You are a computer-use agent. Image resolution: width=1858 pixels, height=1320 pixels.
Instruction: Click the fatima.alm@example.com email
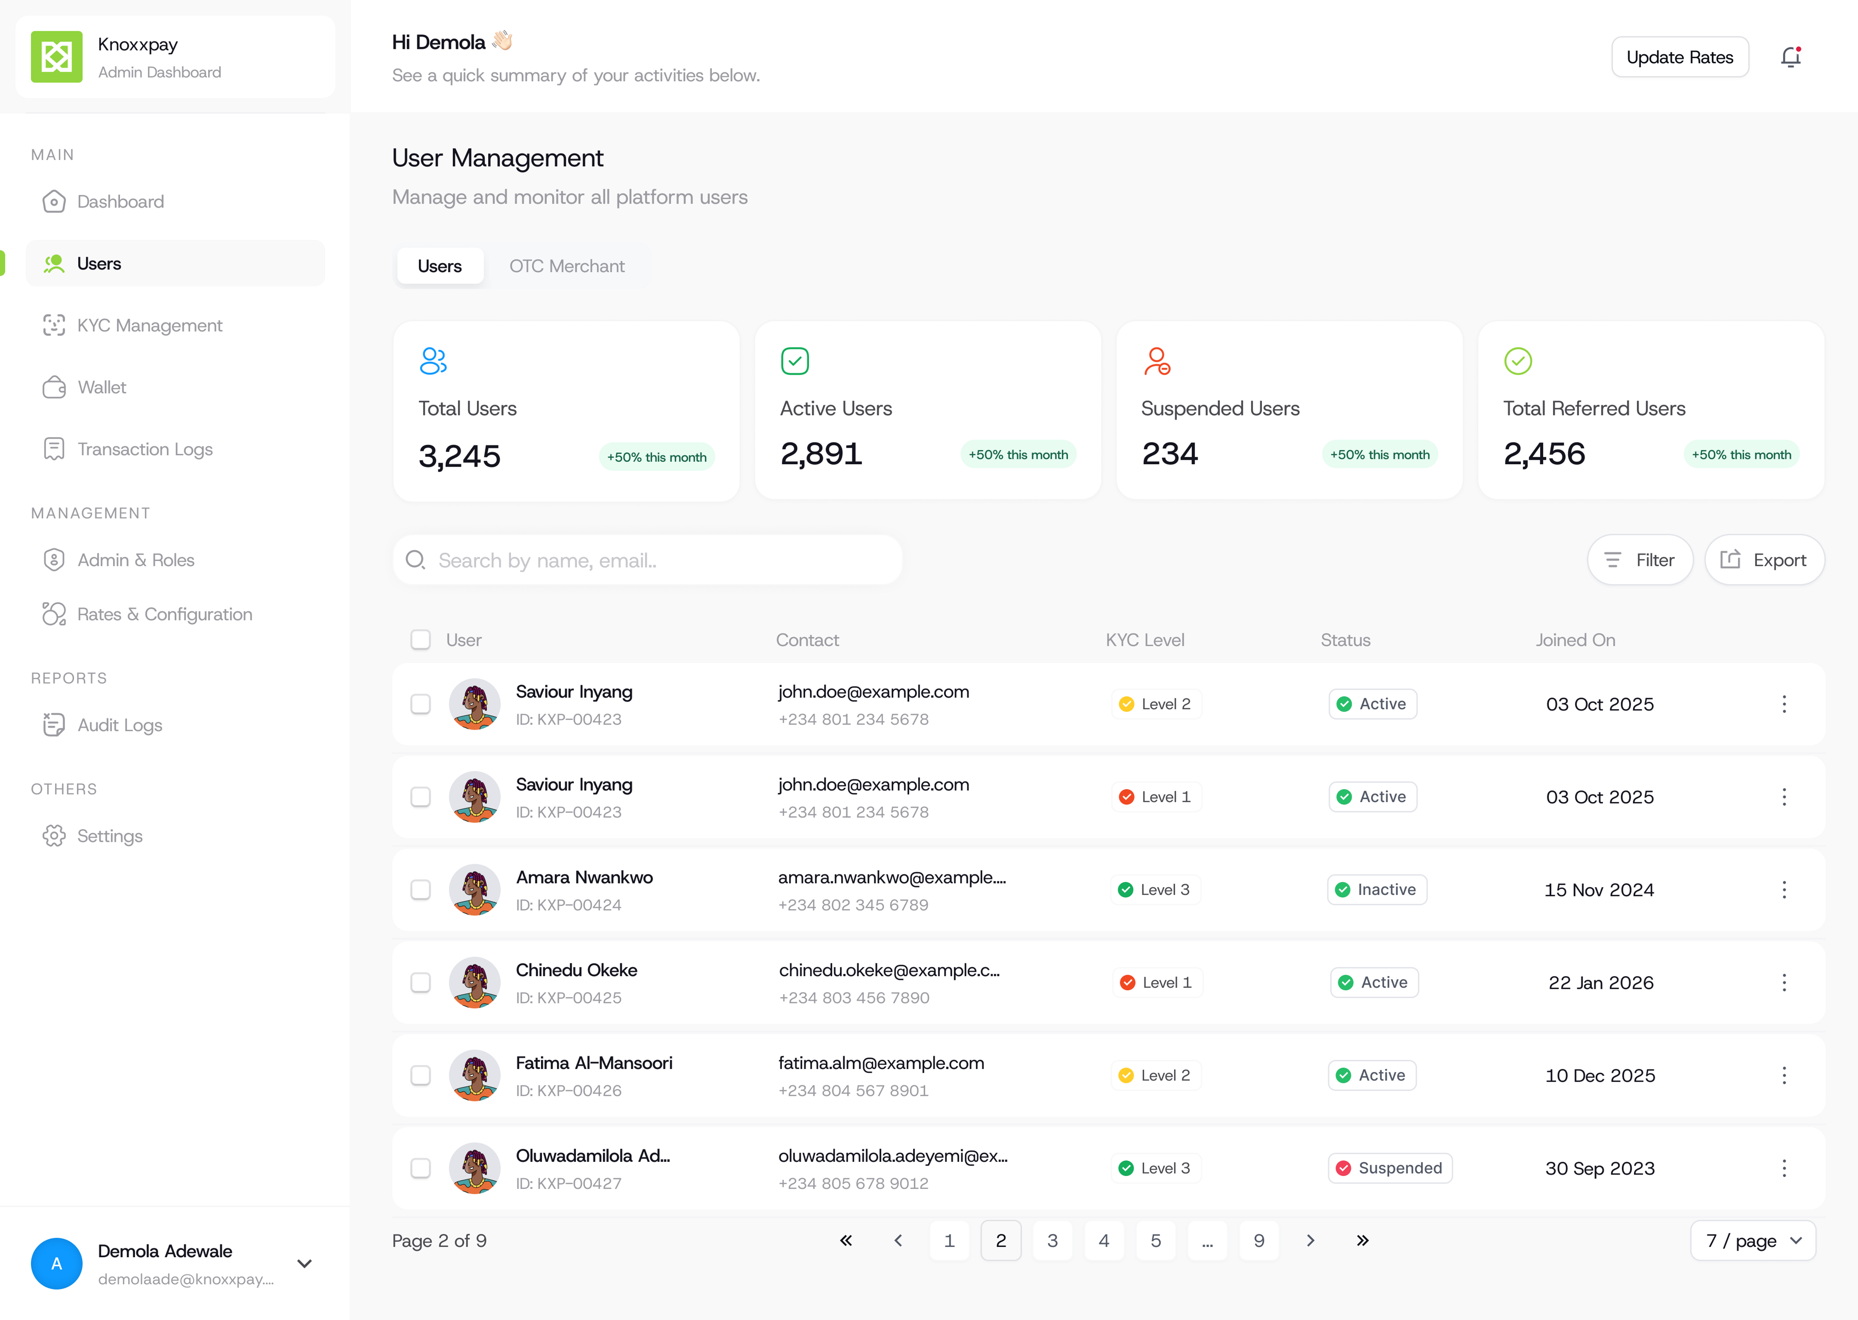[x=881, y=1063]
